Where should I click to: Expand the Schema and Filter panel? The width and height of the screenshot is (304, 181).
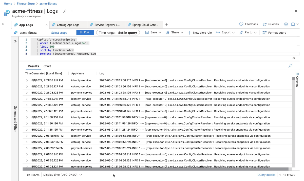pyautogui.click(x=15, y=41)
